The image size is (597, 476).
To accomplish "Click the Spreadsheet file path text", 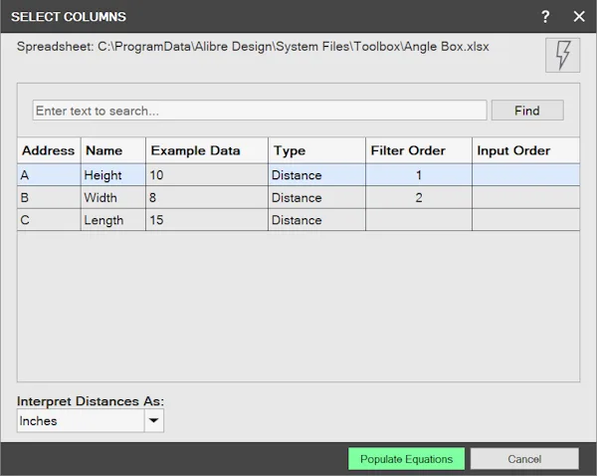I will 253,47.
